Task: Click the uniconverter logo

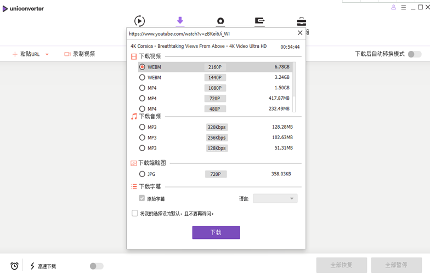Action: pyautogui.click(x=23, y=9)
